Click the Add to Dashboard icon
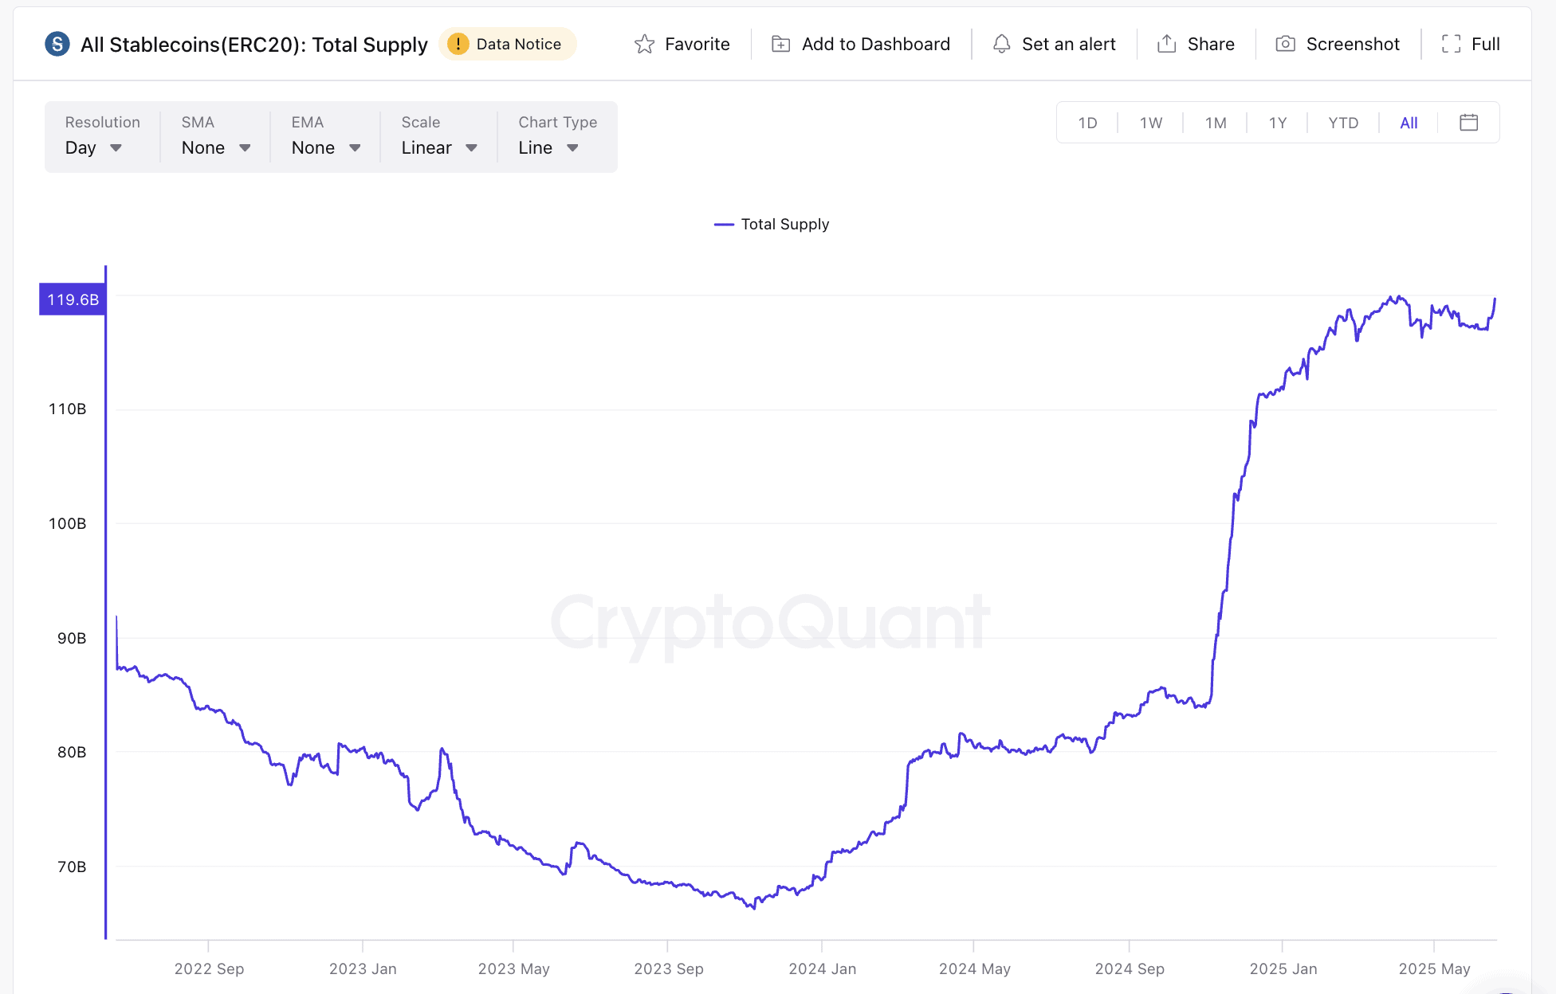Viewport: 1556px width, 994px height. (781, 45)
